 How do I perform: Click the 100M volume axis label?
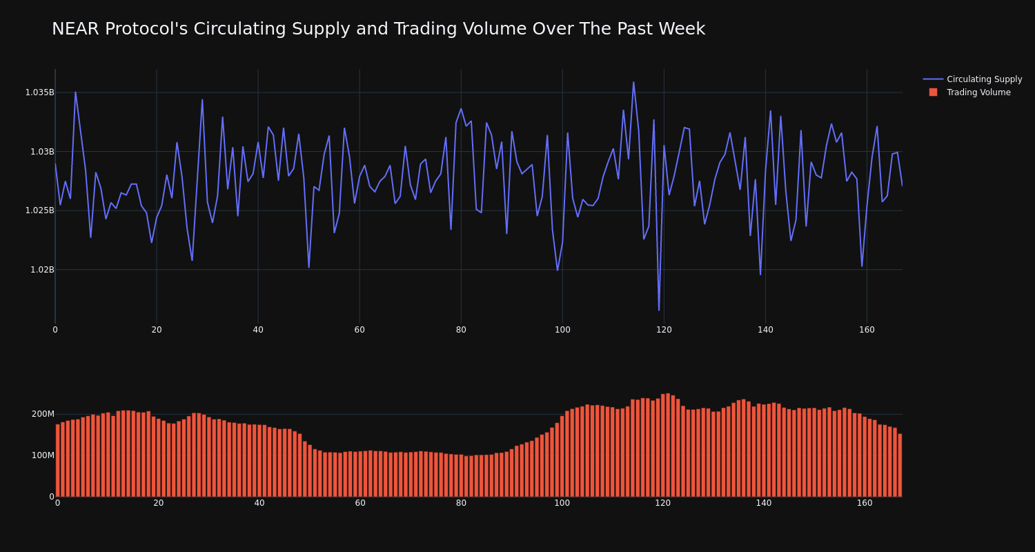43,455
